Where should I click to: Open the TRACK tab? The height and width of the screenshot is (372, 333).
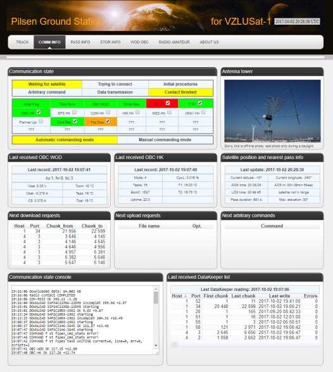tap(22, 42)
